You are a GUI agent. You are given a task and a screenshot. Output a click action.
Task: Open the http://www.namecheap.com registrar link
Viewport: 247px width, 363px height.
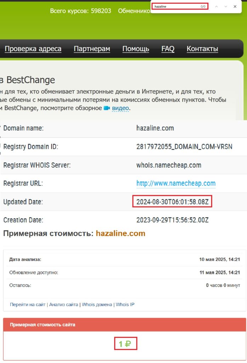176,183
